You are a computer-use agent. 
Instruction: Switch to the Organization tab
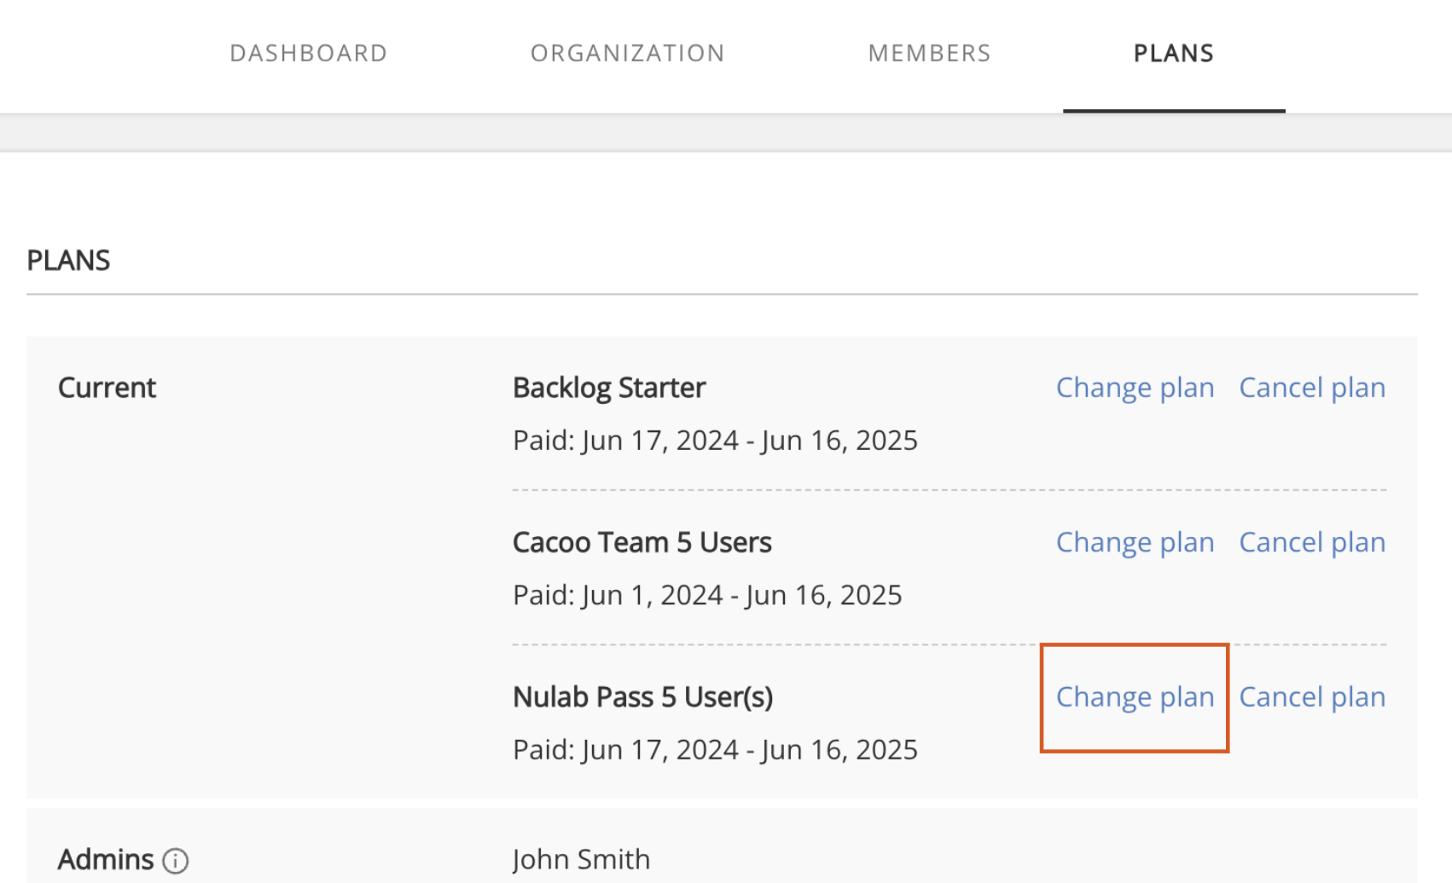coord(627,53)
